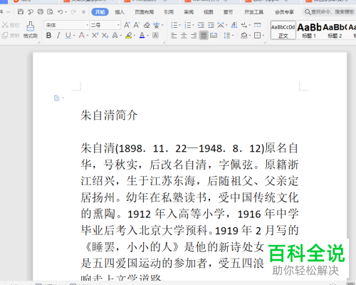The image size is (356, 285).
Task: Click the Show/Hide paragraph marks icon
Action: 244,25
